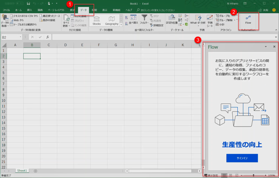Click the Save icon in the title bar

(x=28, y=3)
